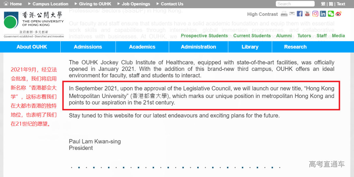
Task: Open the Facebook page icon
Action: tap(300, 14)
